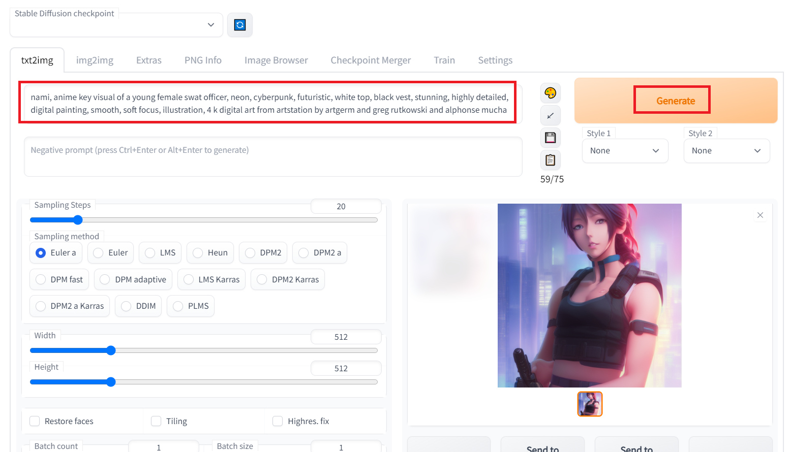Click the Width value box
The height and width of the screenshot is (452, 789).
point(346,337)
